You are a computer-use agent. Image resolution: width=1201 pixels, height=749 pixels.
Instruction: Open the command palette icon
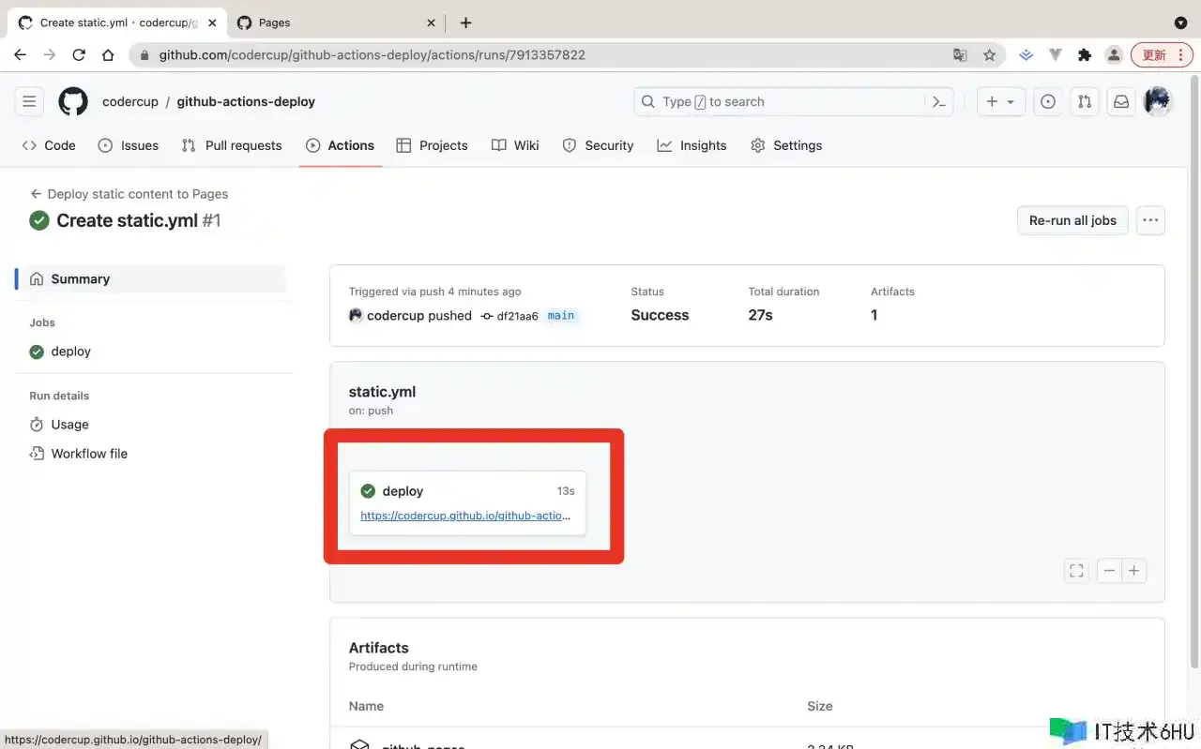tap(938, 101)
